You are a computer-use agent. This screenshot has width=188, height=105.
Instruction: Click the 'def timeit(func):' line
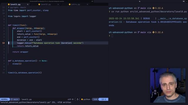click(18, 25)
